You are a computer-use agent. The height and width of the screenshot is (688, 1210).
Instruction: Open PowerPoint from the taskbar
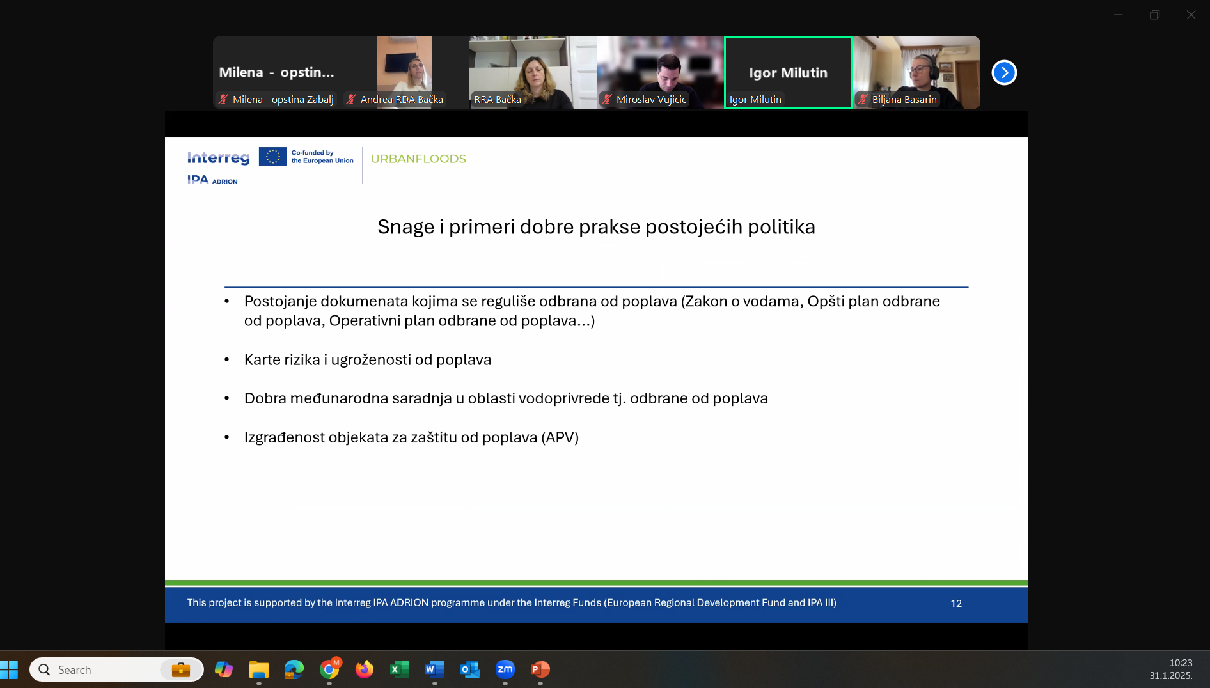pos(540,669)
